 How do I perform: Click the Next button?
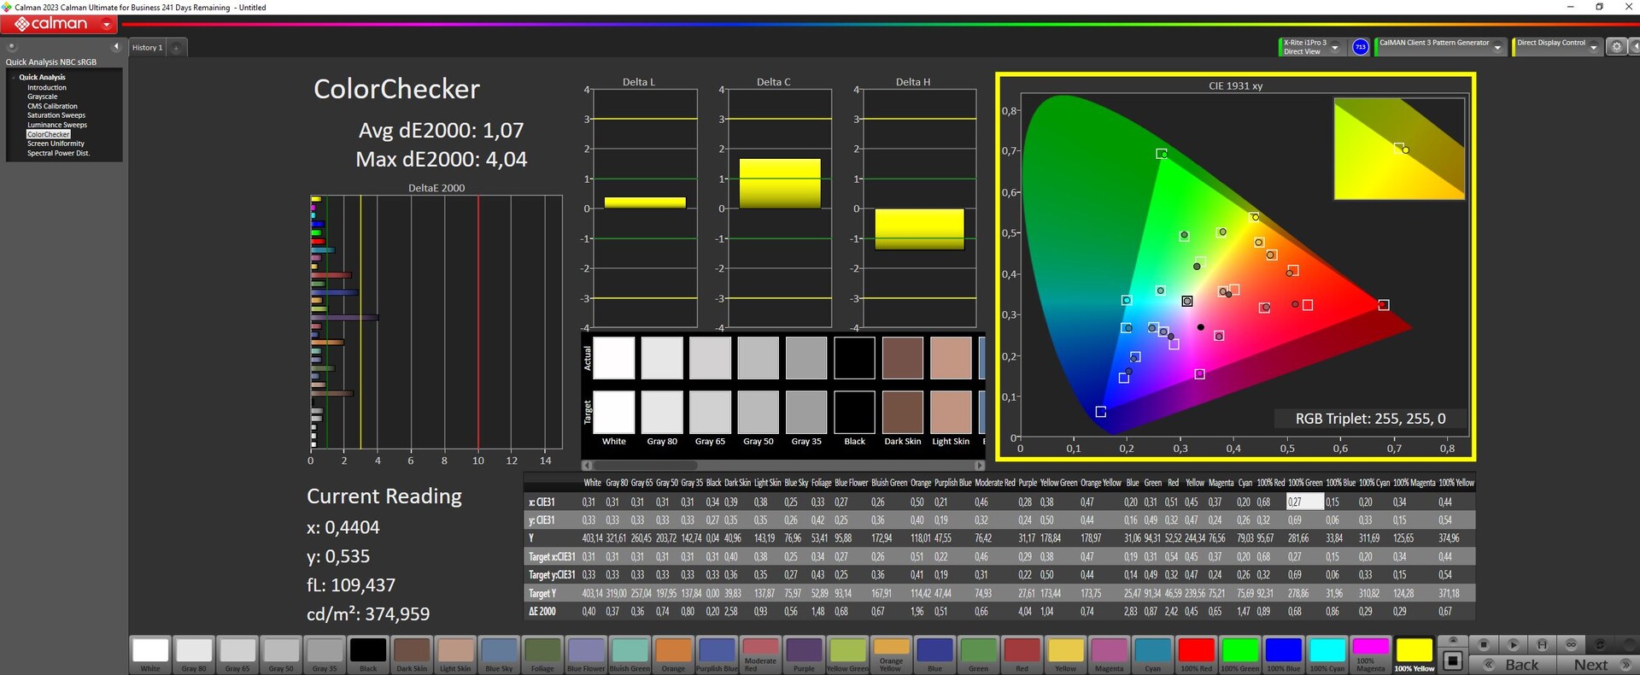coord(1592,665)
